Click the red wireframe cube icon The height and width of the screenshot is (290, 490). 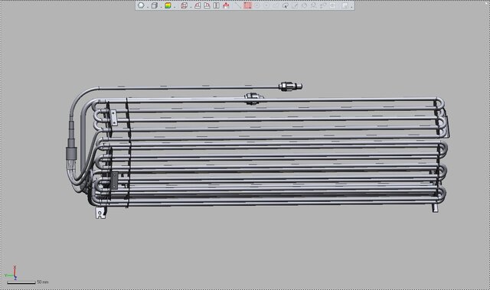[x=184, y=5]
